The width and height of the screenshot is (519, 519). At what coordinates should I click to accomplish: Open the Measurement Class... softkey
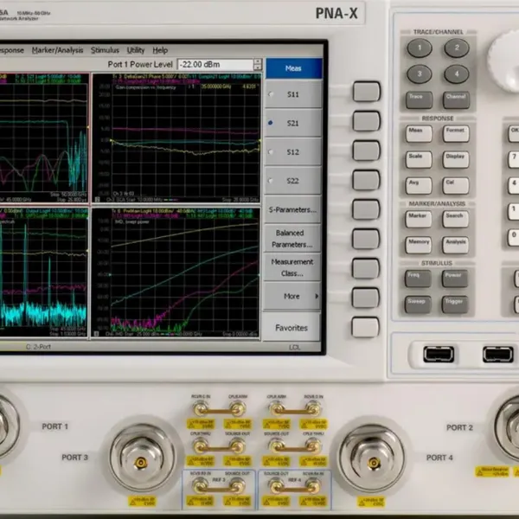(293, 267)
